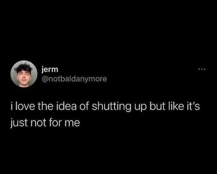The width and height of the screenshot is (217, 174).
Task: Select the word 'idea' in the tweet text
Action: 66,107
